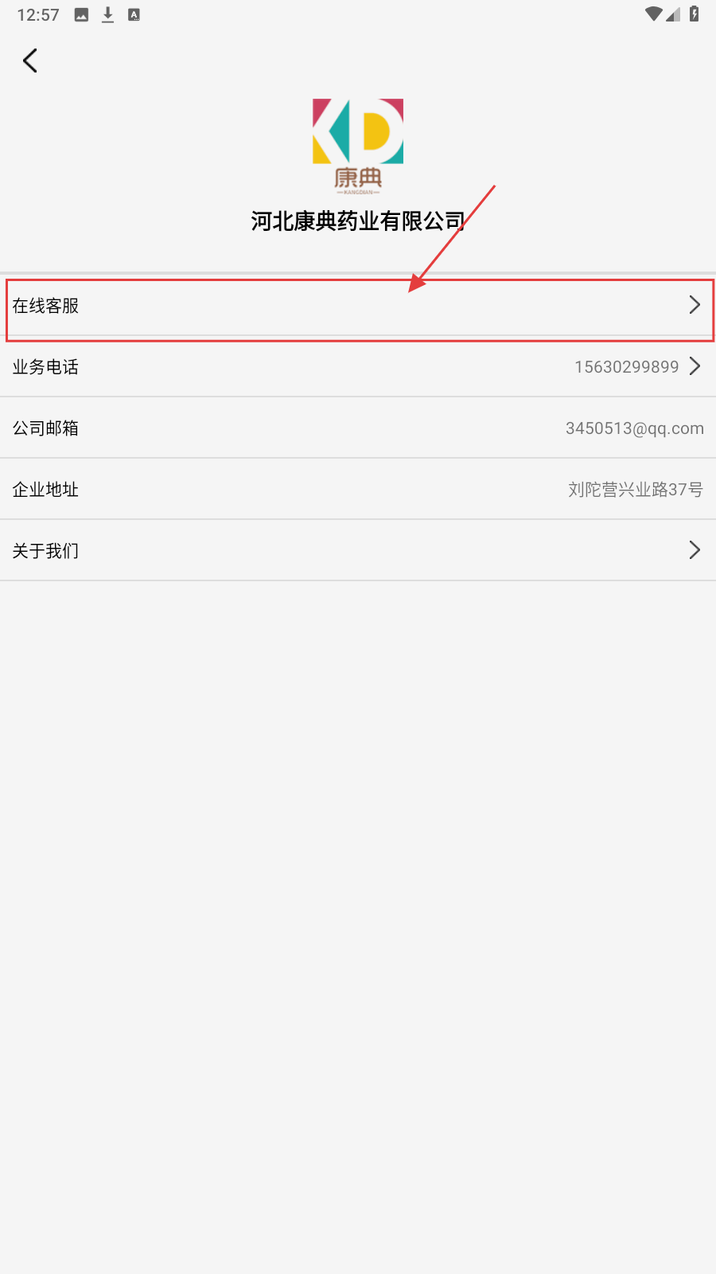Viewport: 716px width, 1274px height.
Task: Expand the 关于我们 chevron arrow
Action: click(695, 550)
